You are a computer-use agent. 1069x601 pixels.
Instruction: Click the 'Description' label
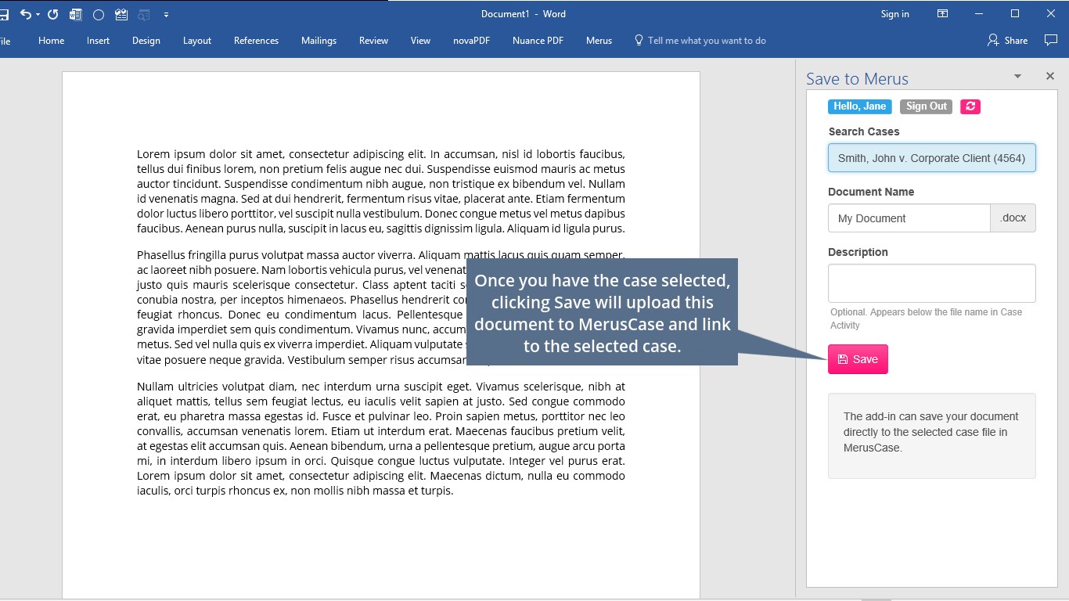point(858,252)
